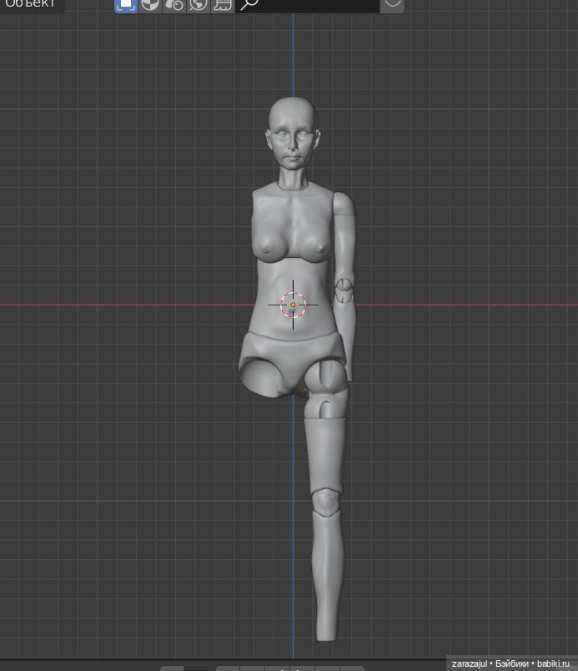The image size is (578, 671).
Task: Click the elbow ball joint
Action: tap(344, 292)
